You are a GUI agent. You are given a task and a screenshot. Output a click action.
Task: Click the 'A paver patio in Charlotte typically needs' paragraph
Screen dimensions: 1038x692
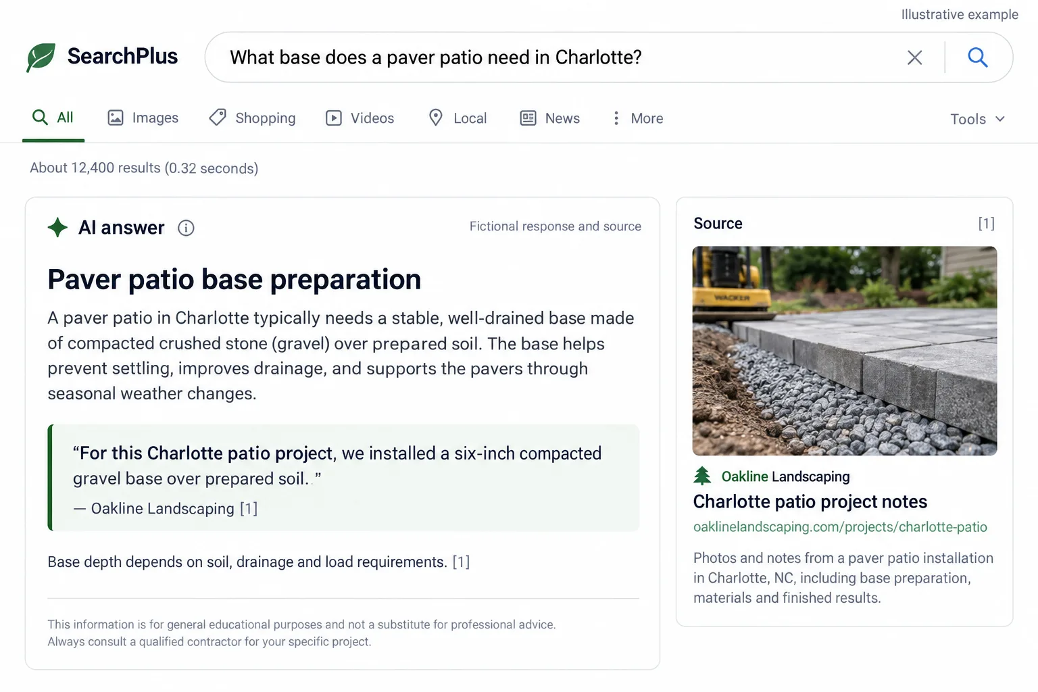(341, 355)
